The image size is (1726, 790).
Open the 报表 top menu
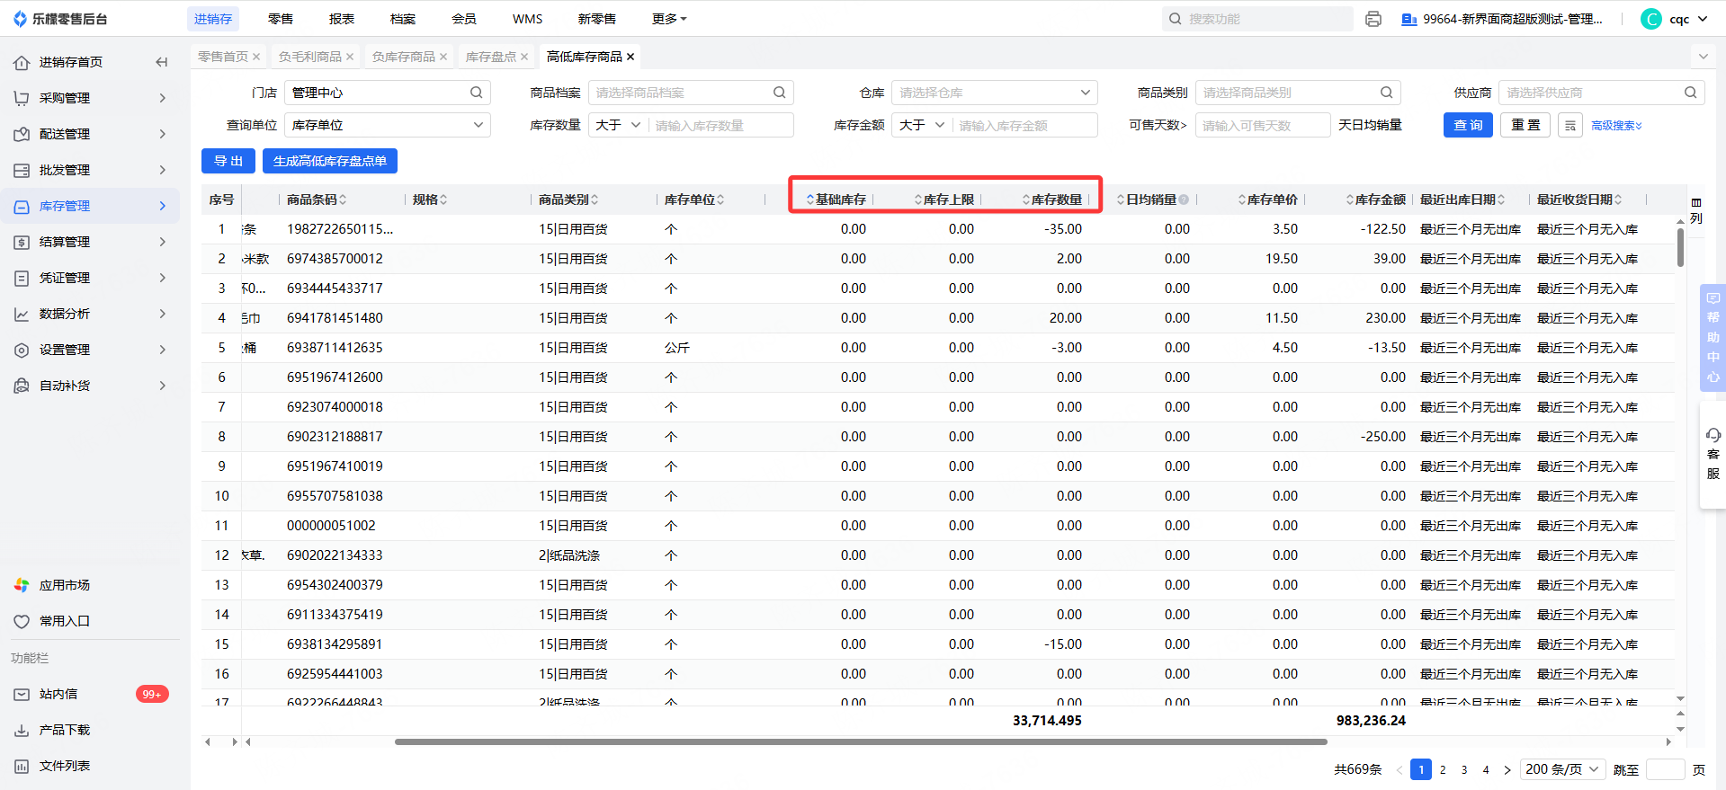click(342, 19)
